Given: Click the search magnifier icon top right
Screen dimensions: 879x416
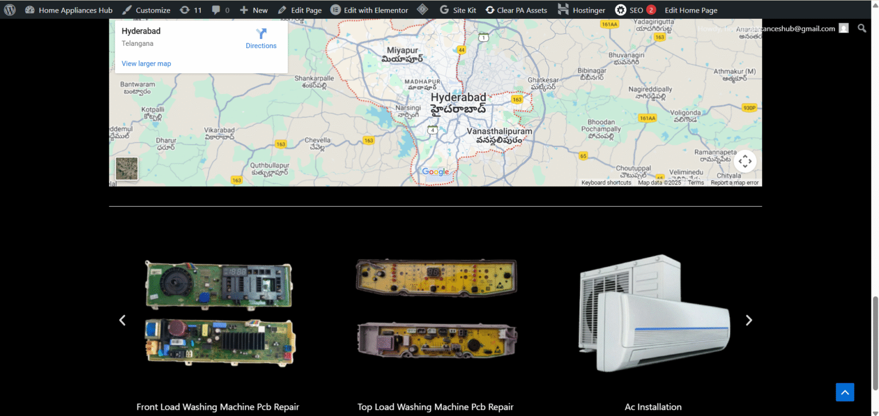Looking at the screenshot, I should [862, 27].
